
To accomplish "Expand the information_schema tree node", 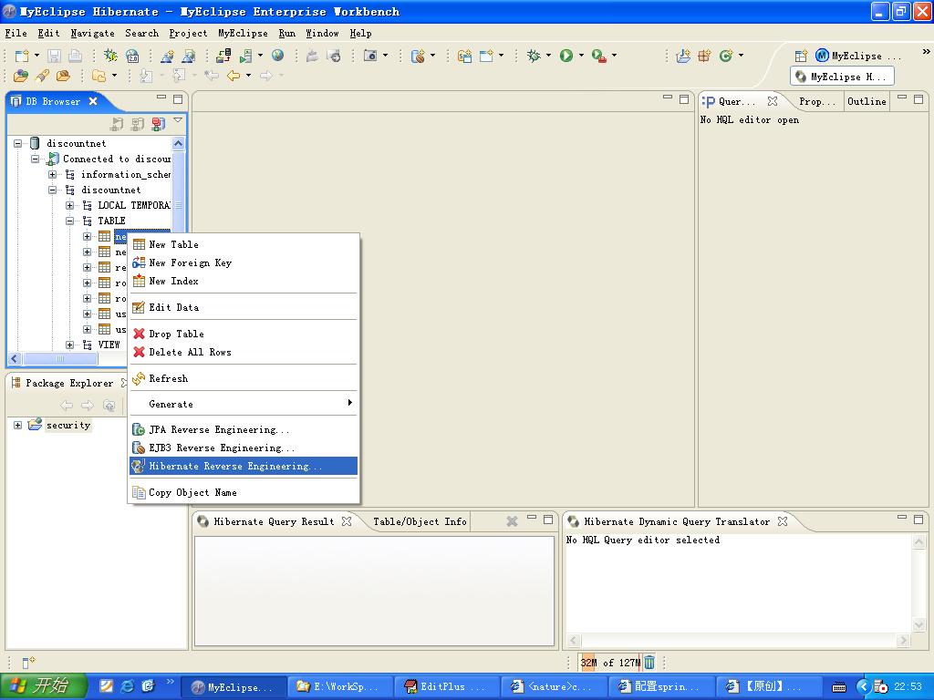I will tap(52, 174).
